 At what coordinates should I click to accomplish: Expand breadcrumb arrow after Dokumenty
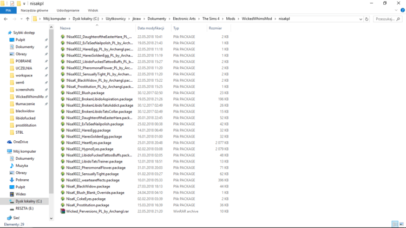pos(169,18)
